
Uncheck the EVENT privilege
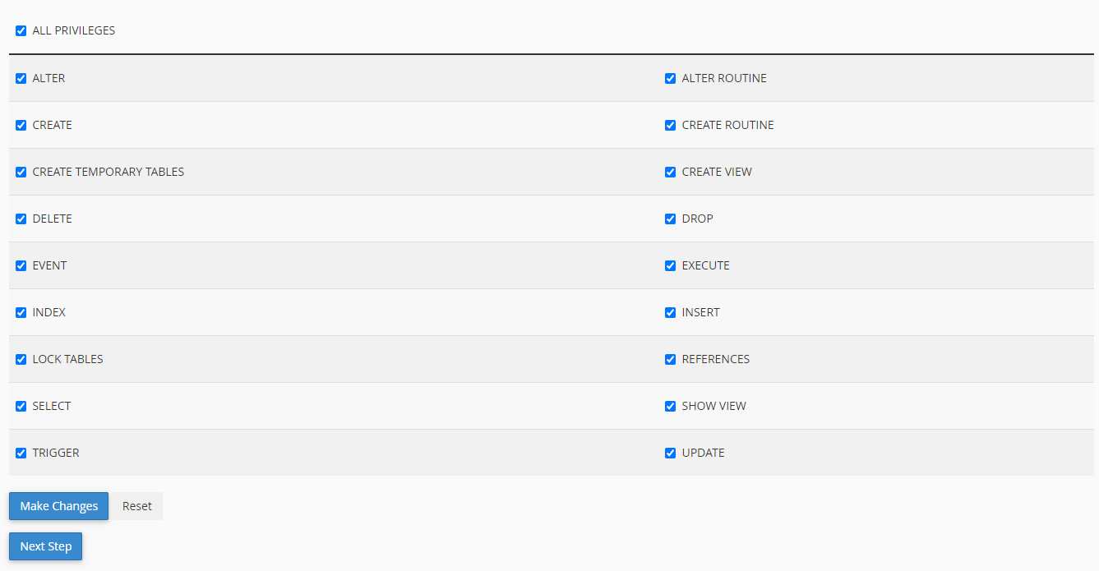pyautogui.click(x=21, y=266)
